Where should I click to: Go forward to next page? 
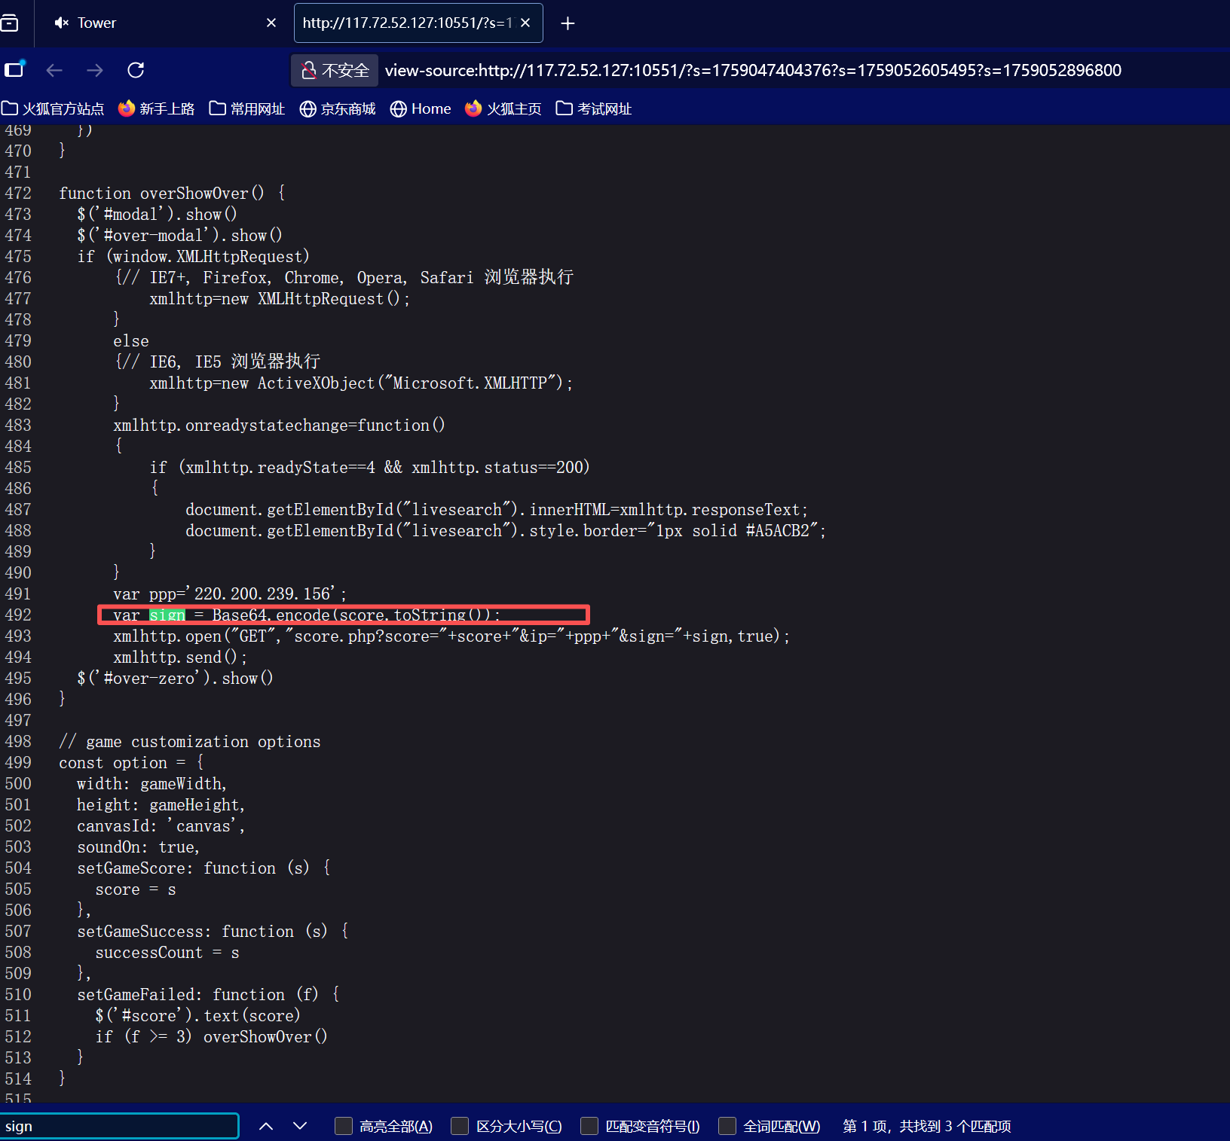click(x=95, y=70)
